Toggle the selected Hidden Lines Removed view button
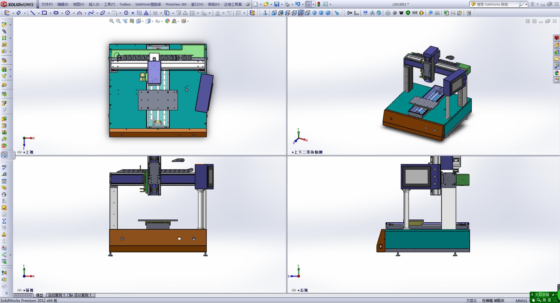The width and height of the screenshot is (560, 303). pyautogui.click(x=301, y=13)
